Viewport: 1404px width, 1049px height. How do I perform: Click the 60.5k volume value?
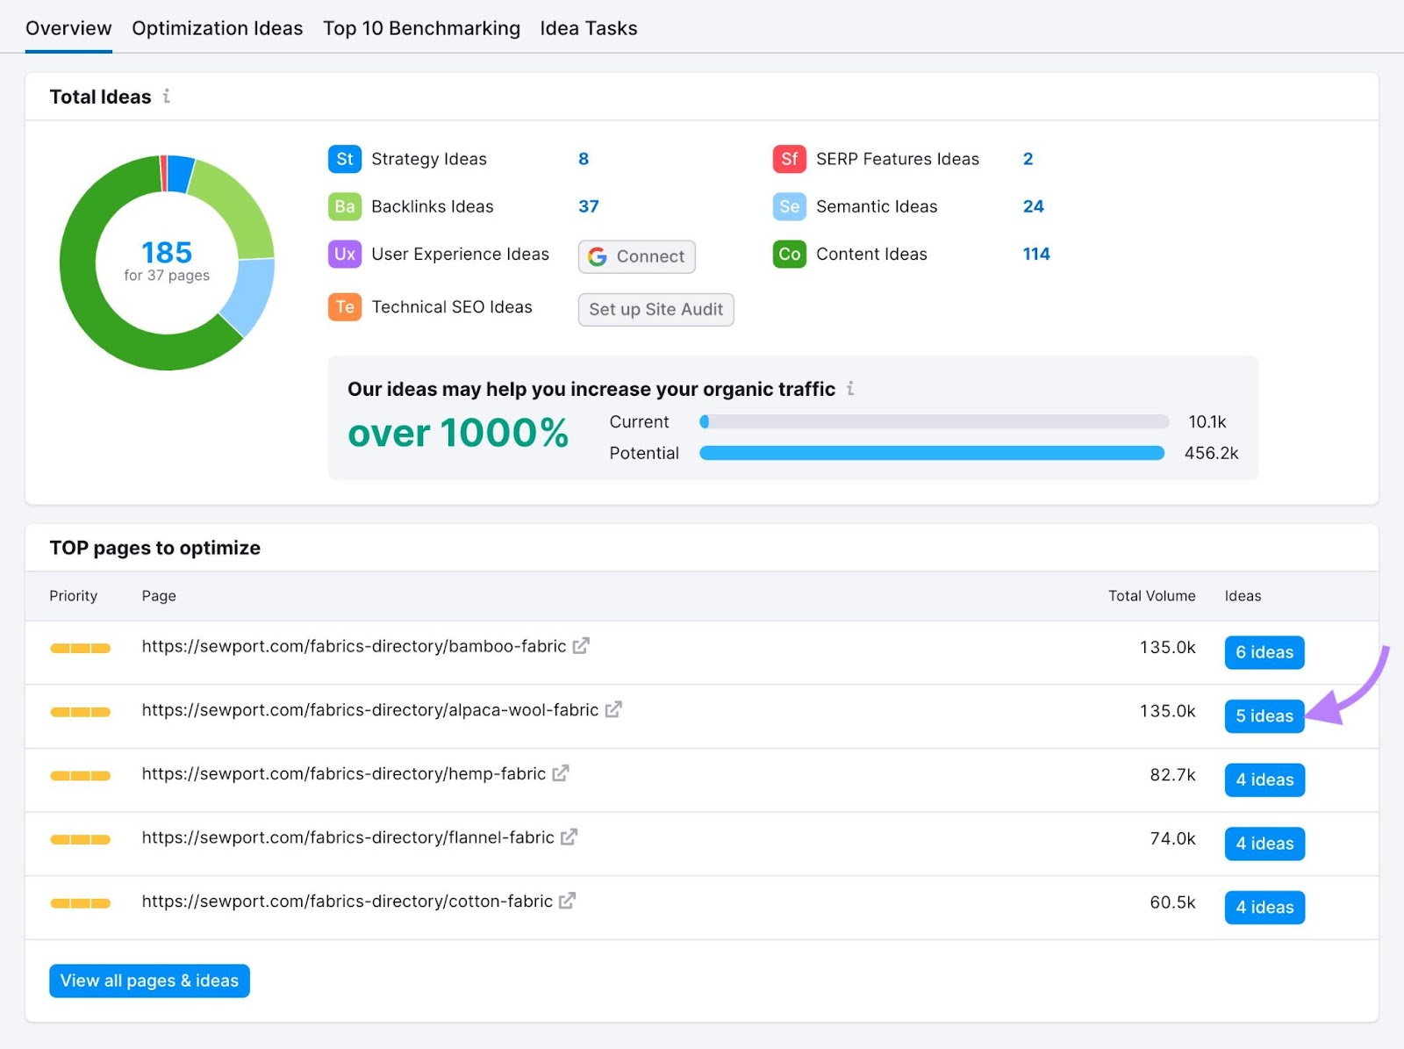1172,902
